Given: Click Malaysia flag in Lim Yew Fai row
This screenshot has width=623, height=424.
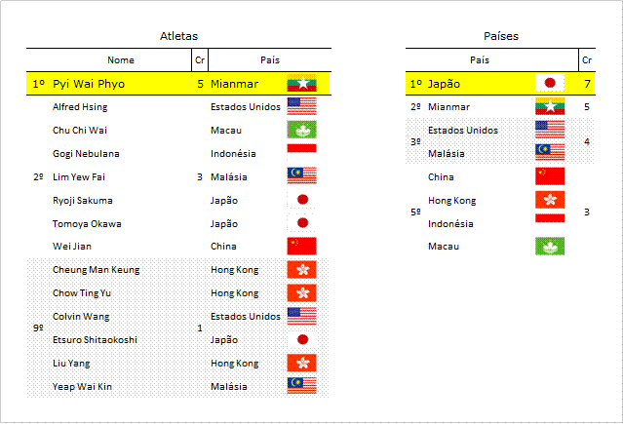Looking at the screenshot, I should (x=301, y=176).
